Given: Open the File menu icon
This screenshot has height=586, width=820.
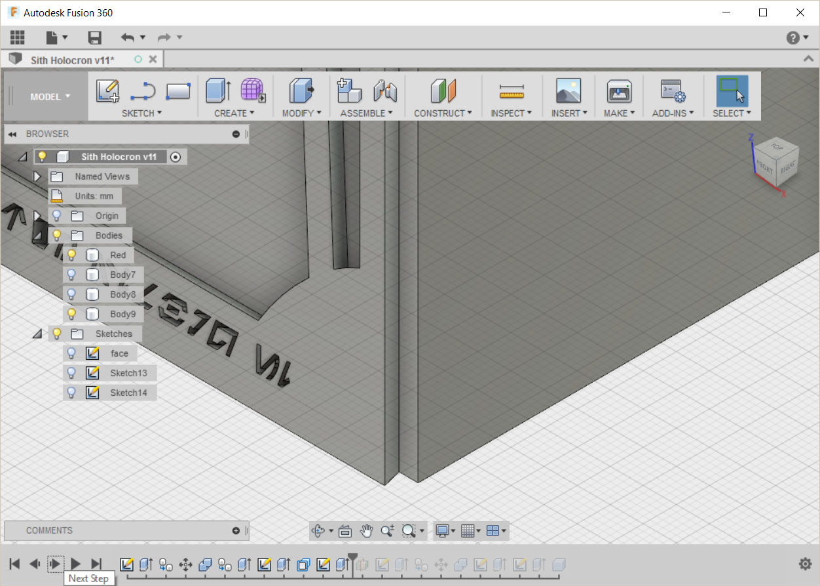Looking at the screenshot, I should point(56,37).
